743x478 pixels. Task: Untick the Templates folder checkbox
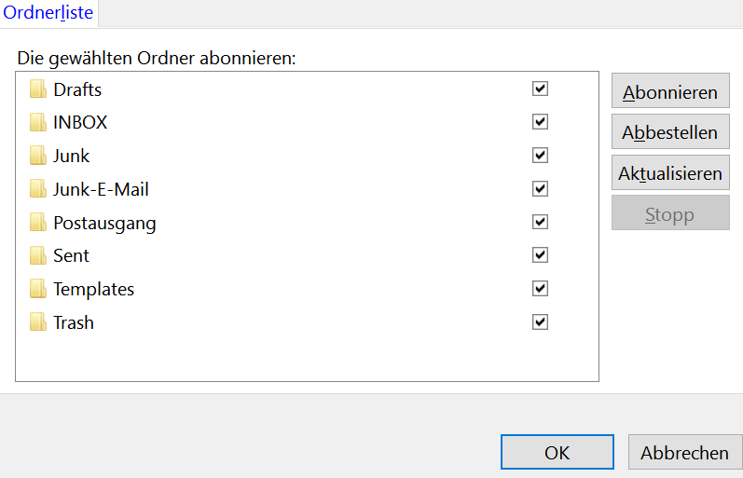point(540,289)
